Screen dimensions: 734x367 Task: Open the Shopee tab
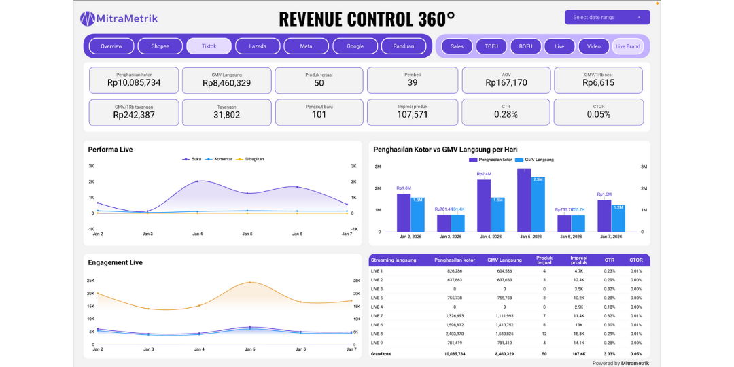coord(160,46)
